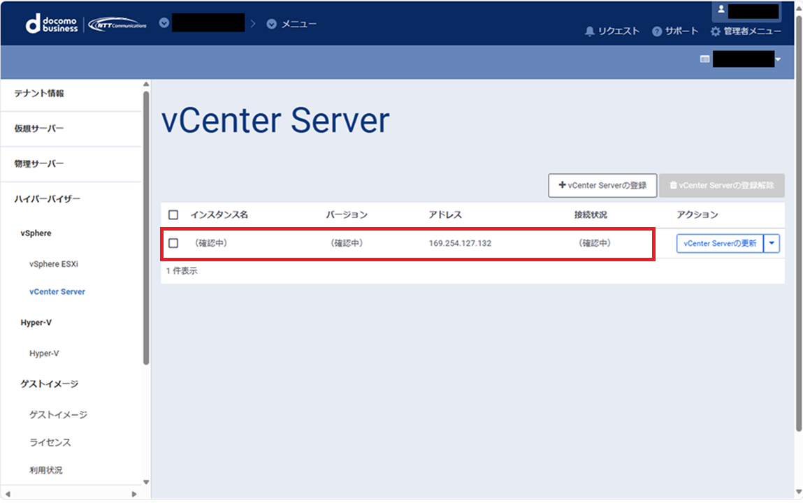Open the tenant dropdown arrow at top right
The width and height of the screenshot is (803, 503).
778,59
